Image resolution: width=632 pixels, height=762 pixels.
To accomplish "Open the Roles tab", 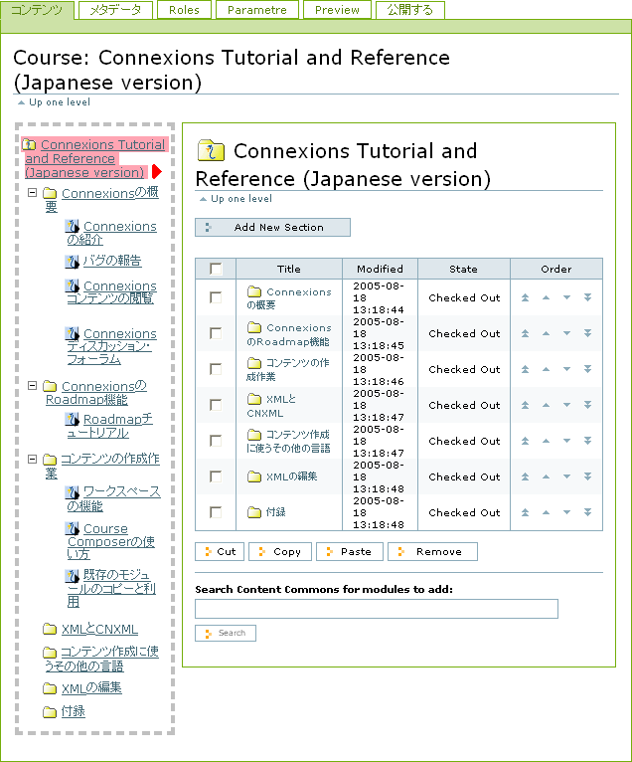I will [184, 10].
